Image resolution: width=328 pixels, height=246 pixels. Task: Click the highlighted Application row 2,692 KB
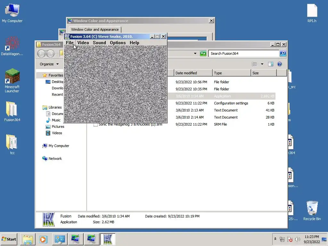click(x=221, y=96)
